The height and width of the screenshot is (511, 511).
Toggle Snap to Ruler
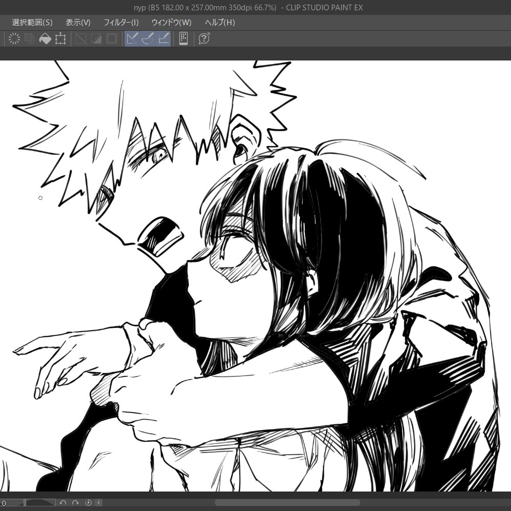[x=132, y=38]
